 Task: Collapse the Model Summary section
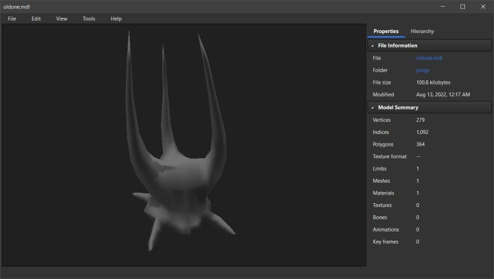click(x=373, y=107)
